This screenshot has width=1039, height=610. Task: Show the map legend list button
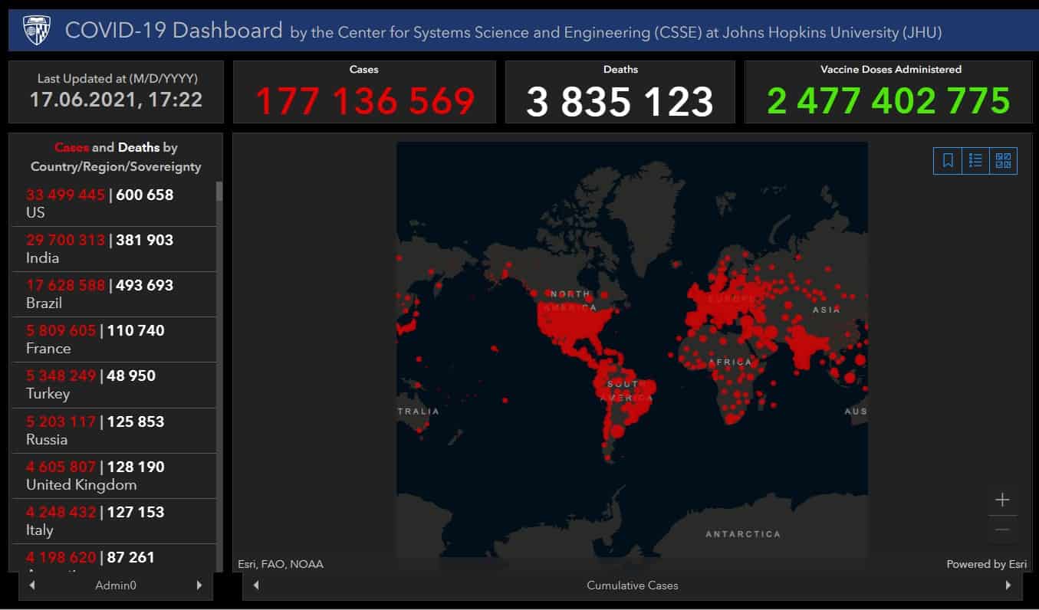tap(975, 160)
